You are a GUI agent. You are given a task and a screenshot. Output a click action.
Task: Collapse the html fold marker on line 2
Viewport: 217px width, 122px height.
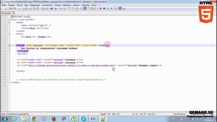9,20
